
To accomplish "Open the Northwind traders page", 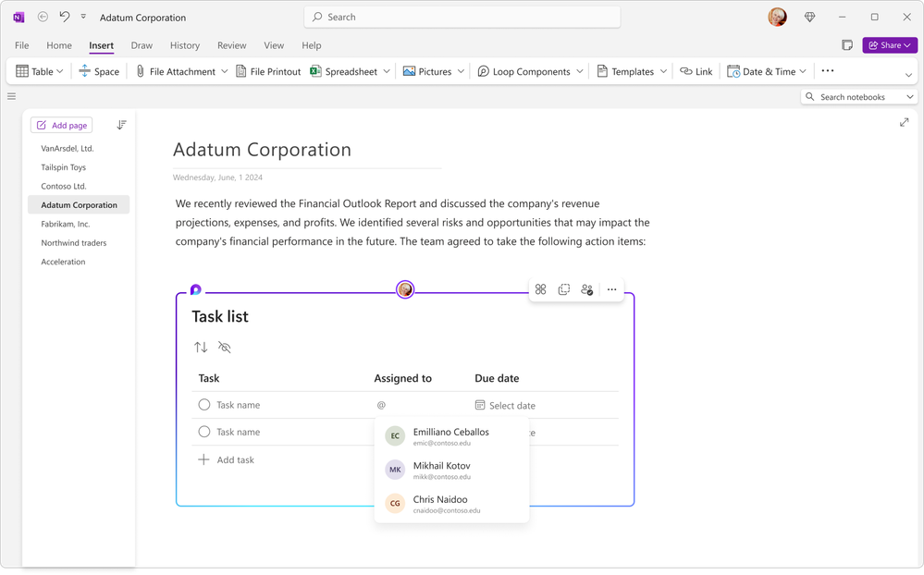I will click(74, 243).
